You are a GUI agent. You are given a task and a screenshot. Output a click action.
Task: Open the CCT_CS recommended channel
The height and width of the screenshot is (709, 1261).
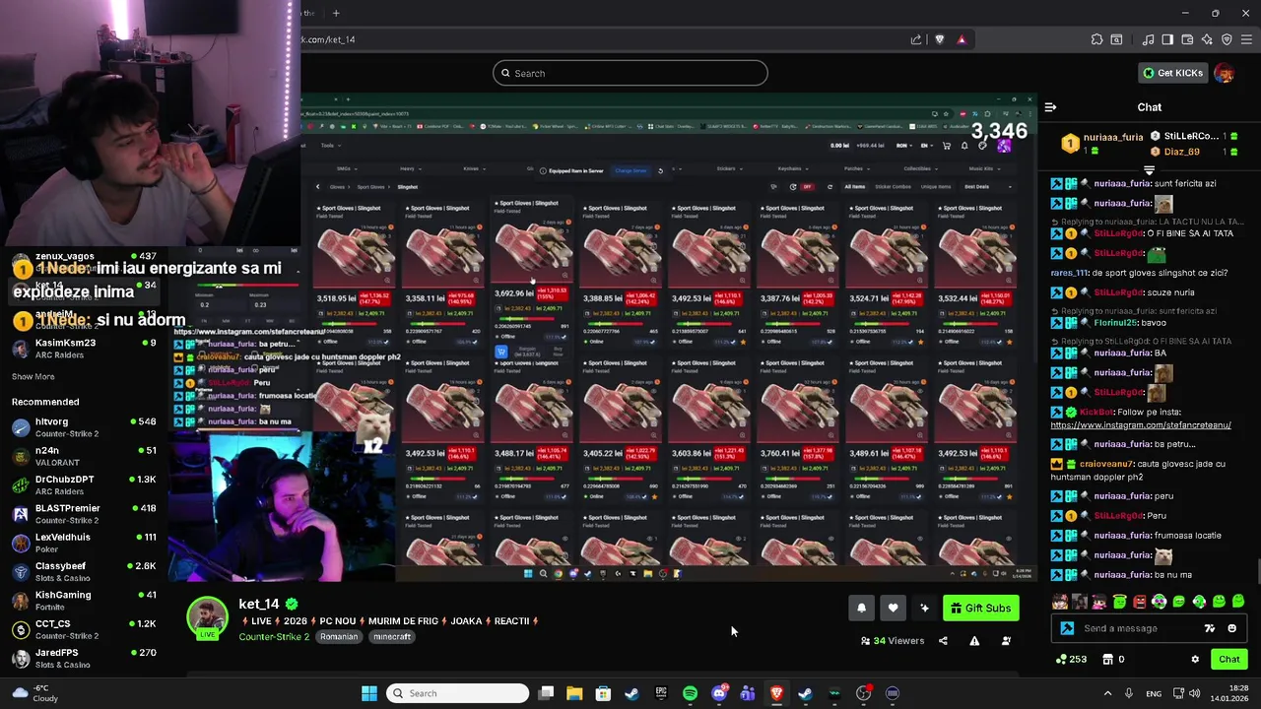tap(84, 629)
